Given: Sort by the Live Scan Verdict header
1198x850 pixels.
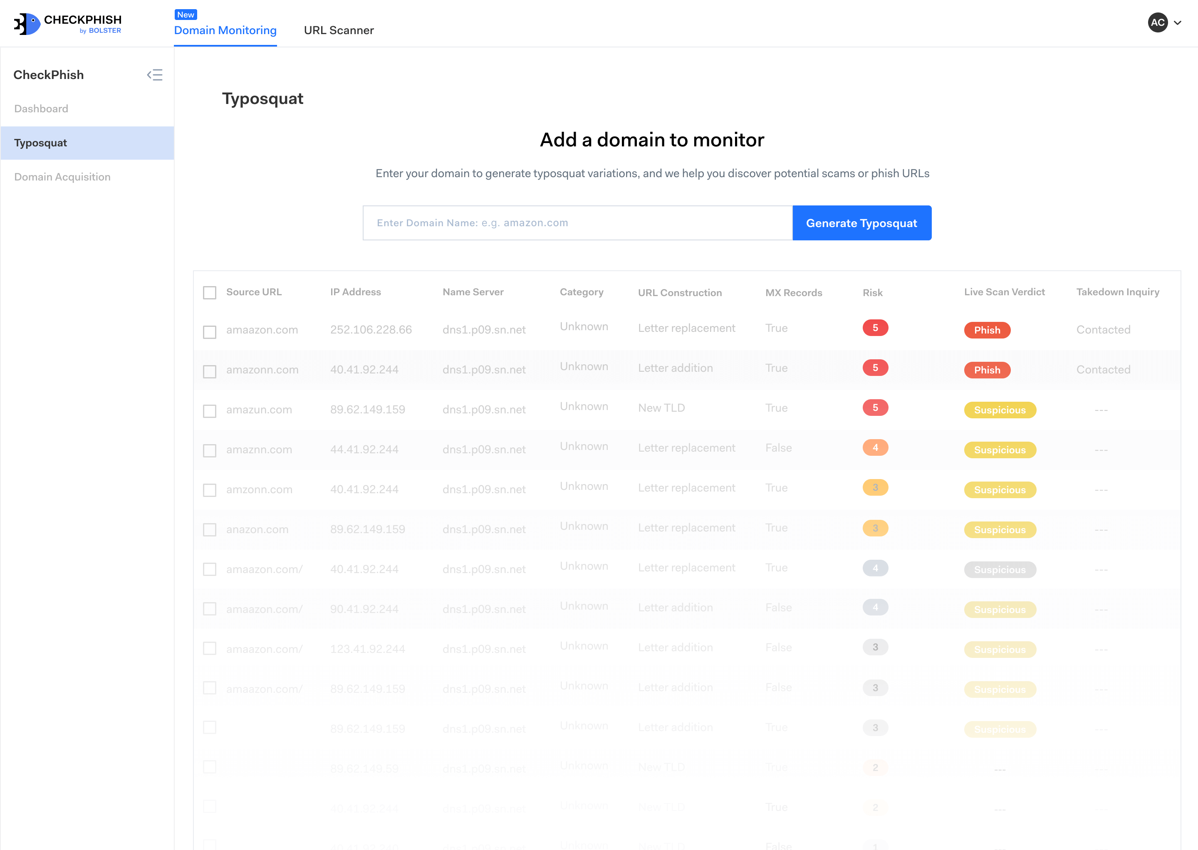Looking at the screenshot, I should (x=1004, y=292).
